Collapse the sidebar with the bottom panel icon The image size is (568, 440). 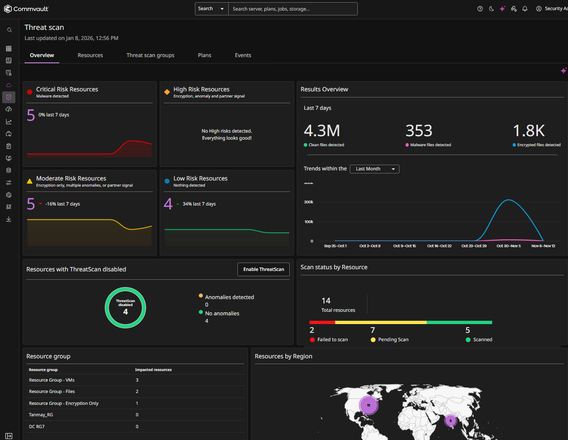(x=9, y=436)
